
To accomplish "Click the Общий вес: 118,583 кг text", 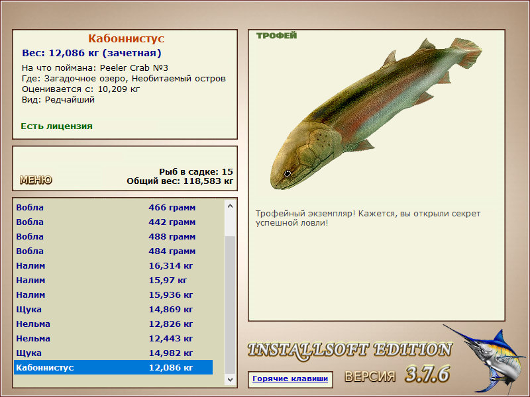I will tap(180, 181).
